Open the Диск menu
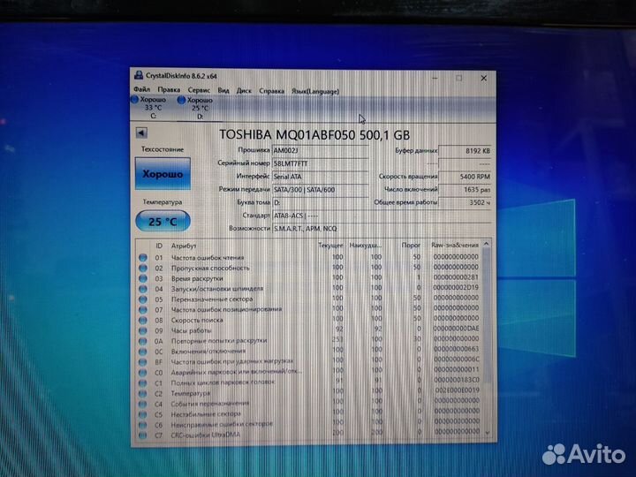The image size is (636, 477). coord(244,90)
